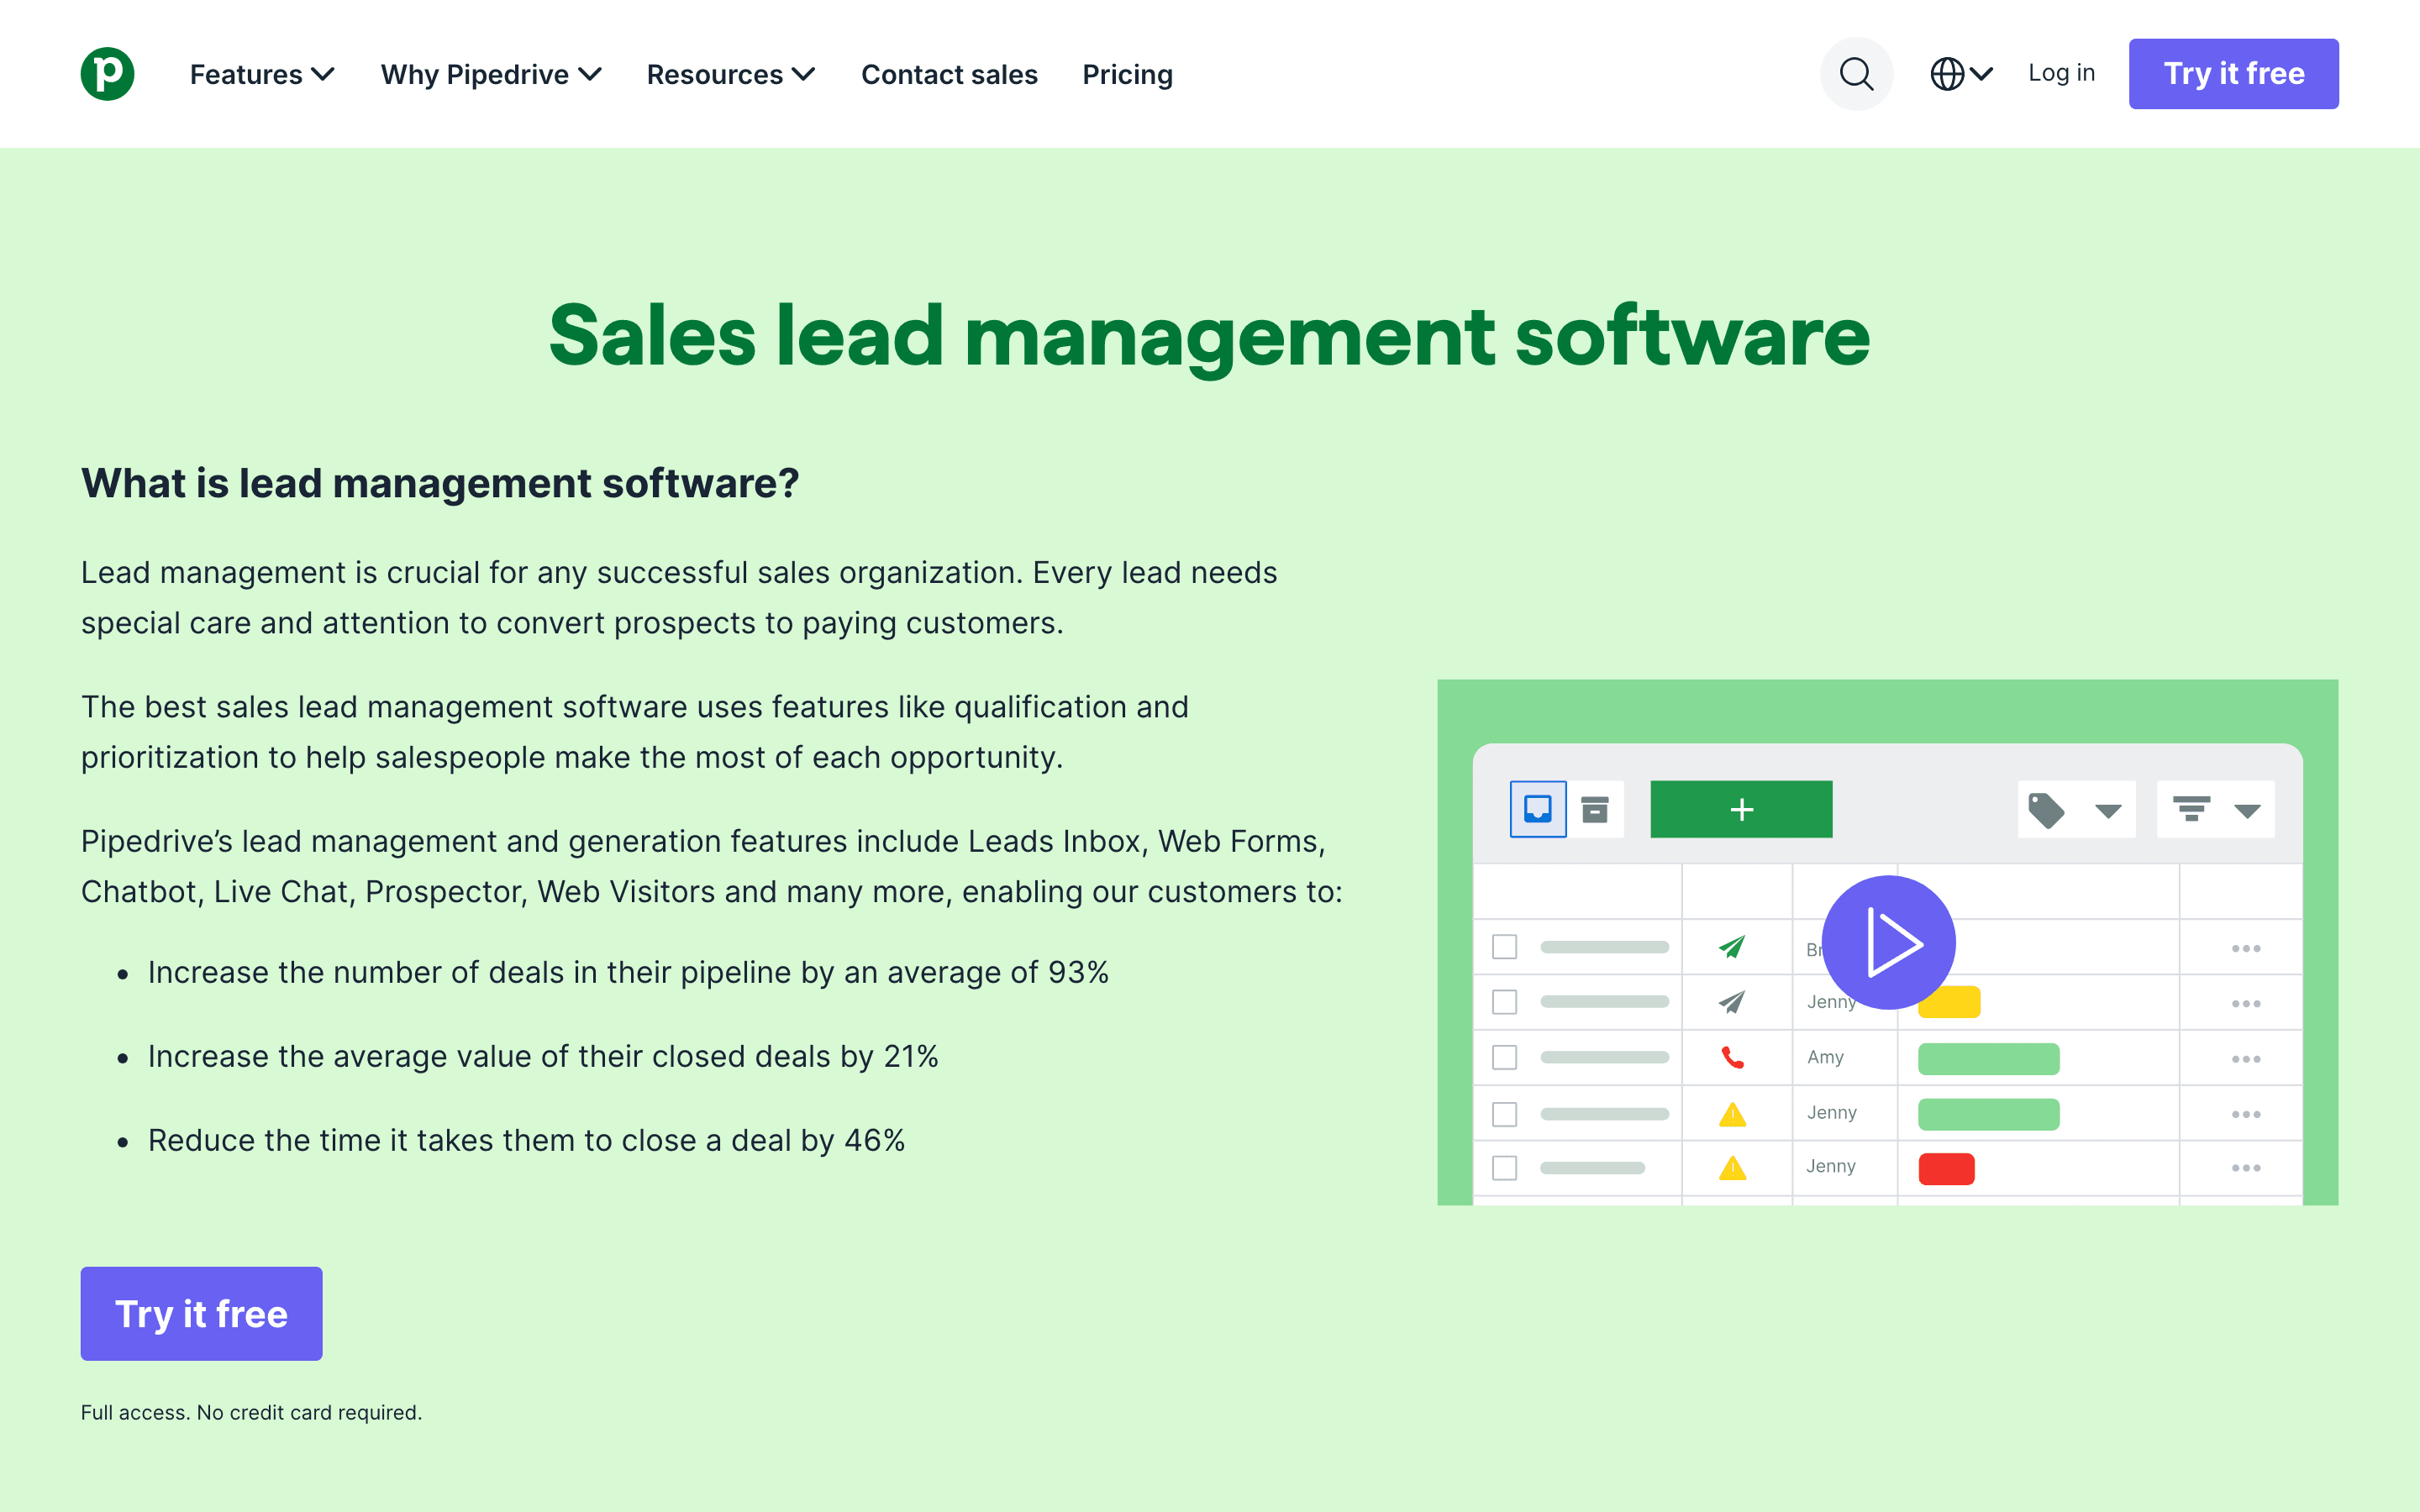Viewport: 2420px width, 1512px height.
Task: Click the header Try it free button
Action: [x=2233, y=74]
